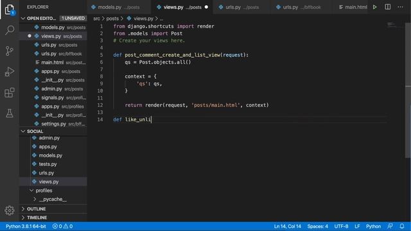Click line number 12 in gutter
The width and height of the screenshot is (411, 231).
100,105
